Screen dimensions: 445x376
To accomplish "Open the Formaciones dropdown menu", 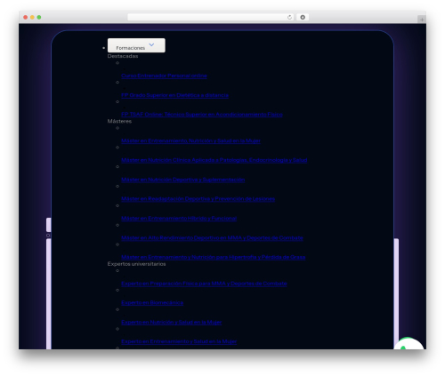I will tap(136, 45).
